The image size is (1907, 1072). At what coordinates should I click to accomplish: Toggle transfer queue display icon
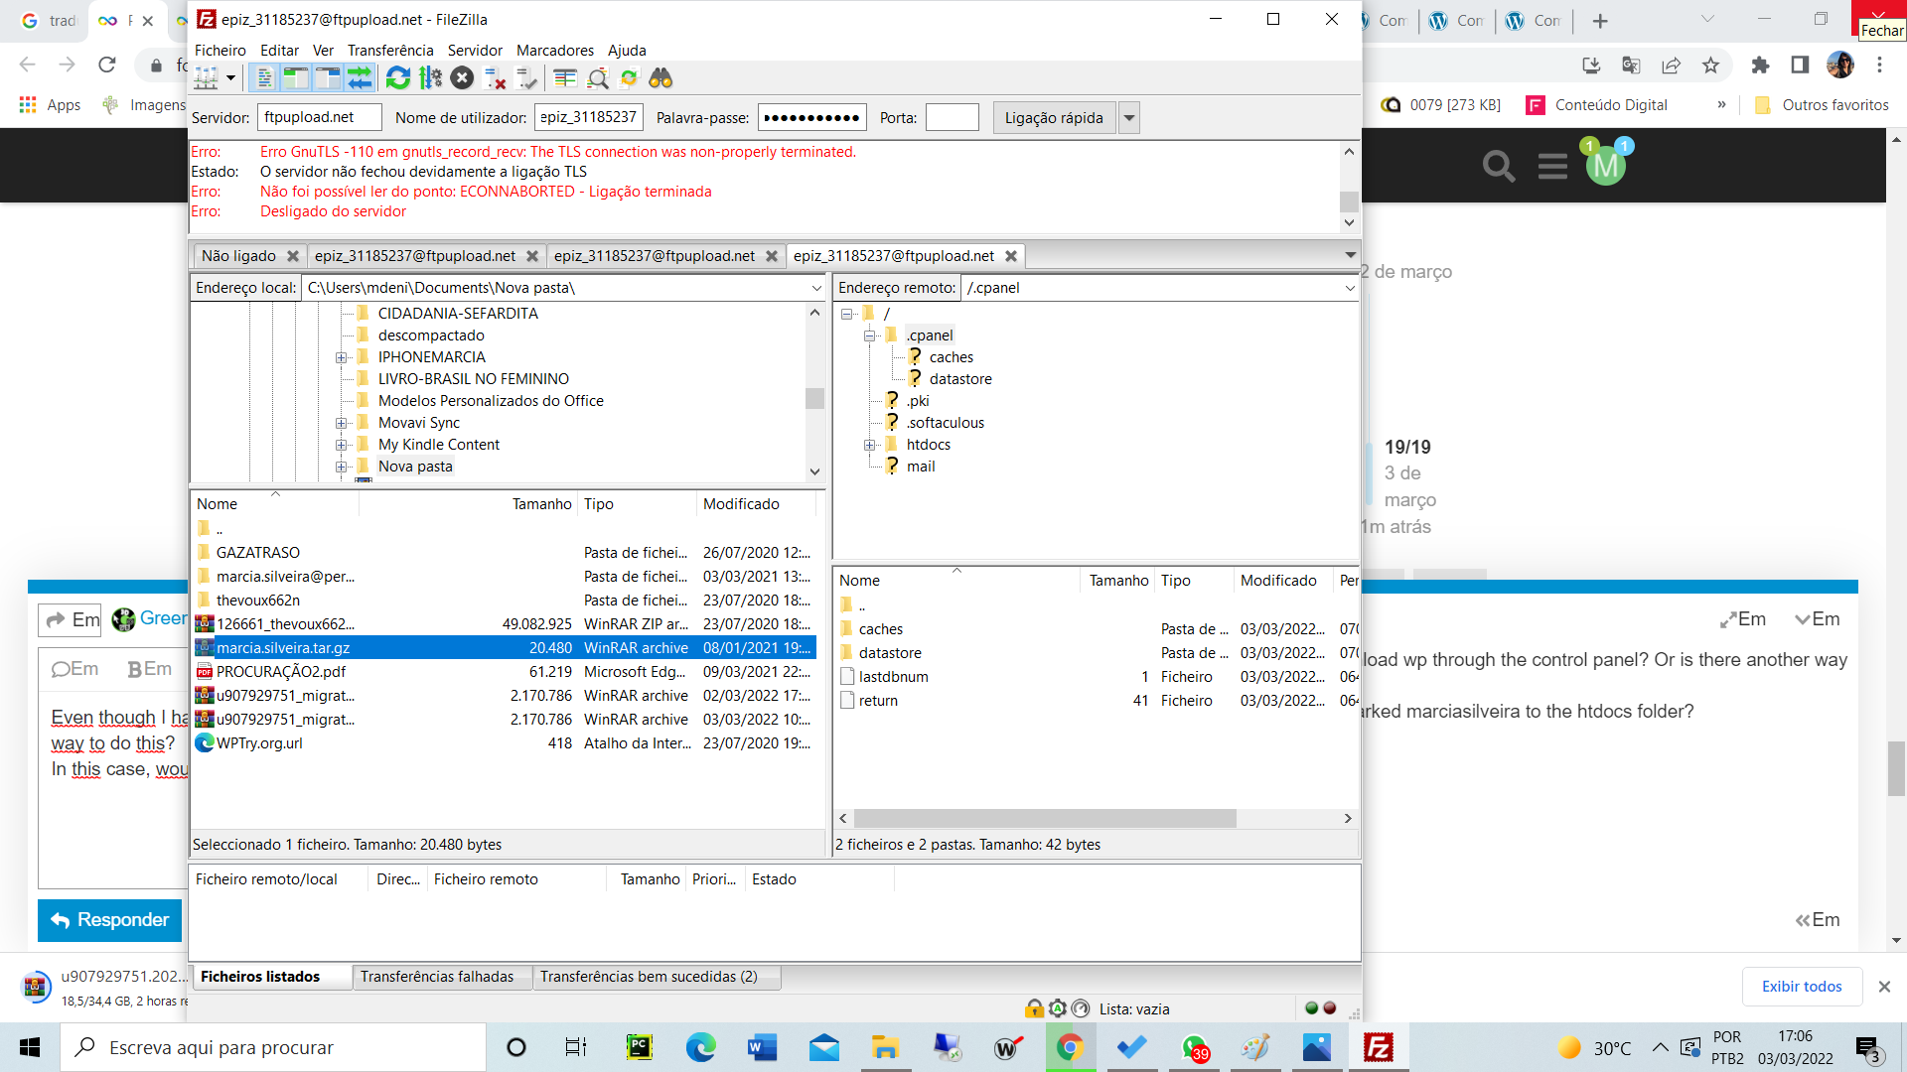tap(359, 77)
